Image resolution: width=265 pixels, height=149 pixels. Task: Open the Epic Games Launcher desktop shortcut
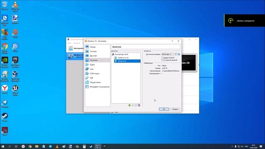point(15,62)
